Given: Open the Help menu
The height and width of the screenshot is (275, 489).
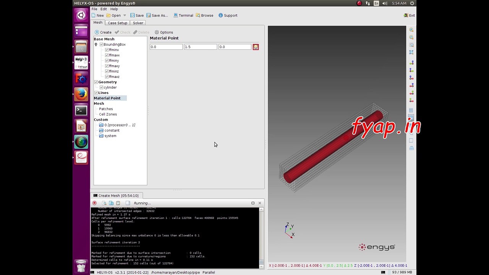Looking at the screenshot, I should pyautogui.click(x=114, y=9).
